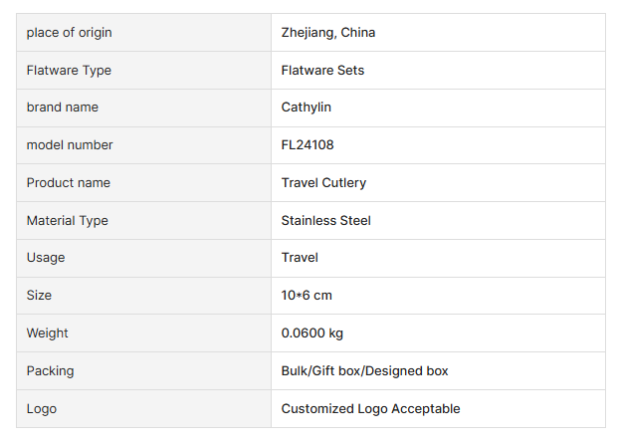Click the 'Flatware Type' attribute label
The width and height of the screenshot is (620, 443).
[69, 71]
